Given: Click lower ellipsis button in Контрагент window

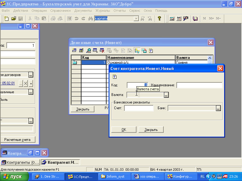Looking at the screenshot, I should click(31, 121).
